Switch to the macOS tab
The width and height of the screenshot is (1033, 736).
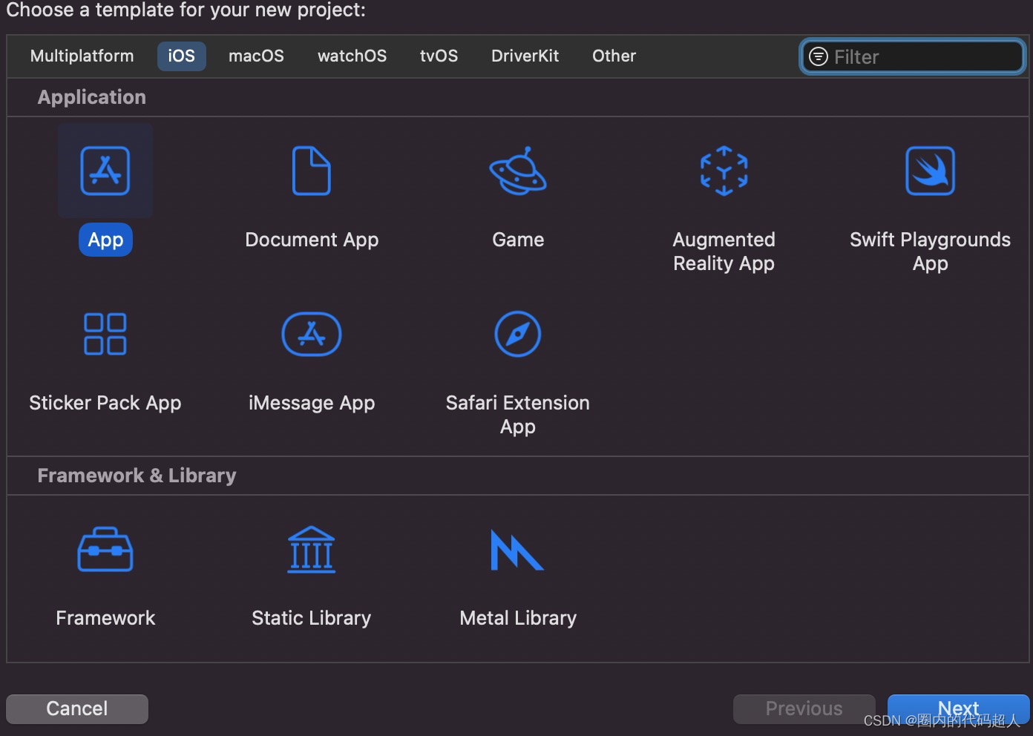click(x=256, y=56)
